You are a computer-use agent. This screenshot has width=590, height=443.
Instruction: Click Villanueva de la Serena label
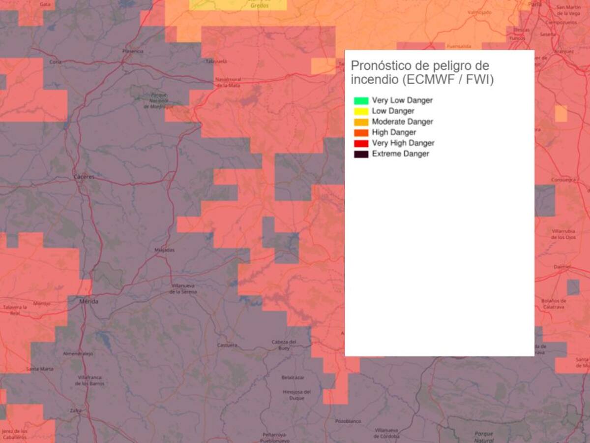pyautogui.click(x=183, y=289)
